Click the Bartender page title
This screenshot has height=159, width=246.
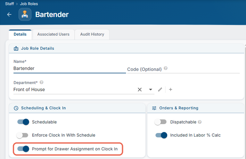52,14
